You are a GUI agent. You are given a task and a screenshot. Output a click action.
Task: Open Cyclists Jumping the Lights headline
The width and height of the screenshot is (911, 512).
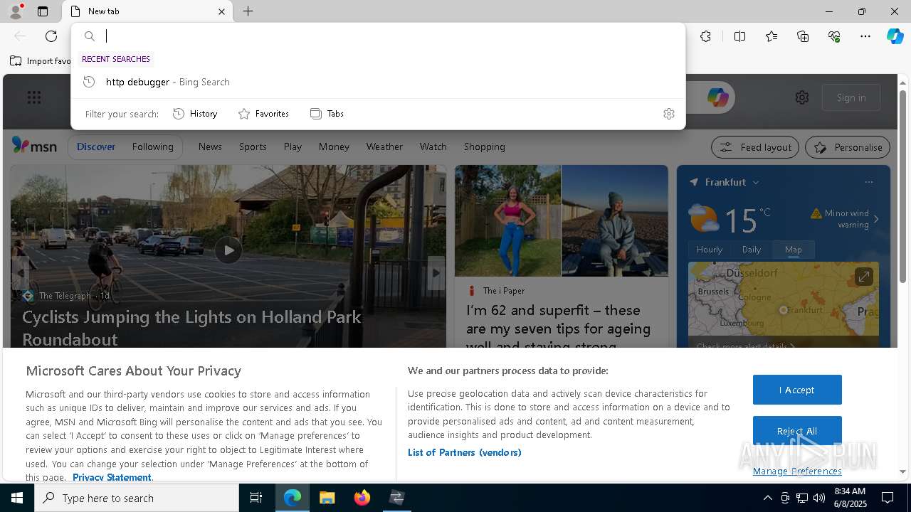pos(191,328)
